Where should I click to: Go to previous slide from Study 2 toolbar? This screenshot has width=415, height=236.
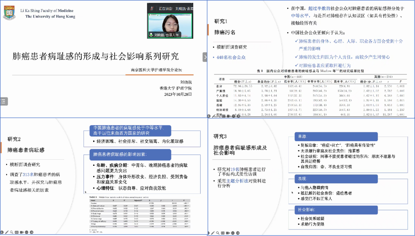coord(2,232)
